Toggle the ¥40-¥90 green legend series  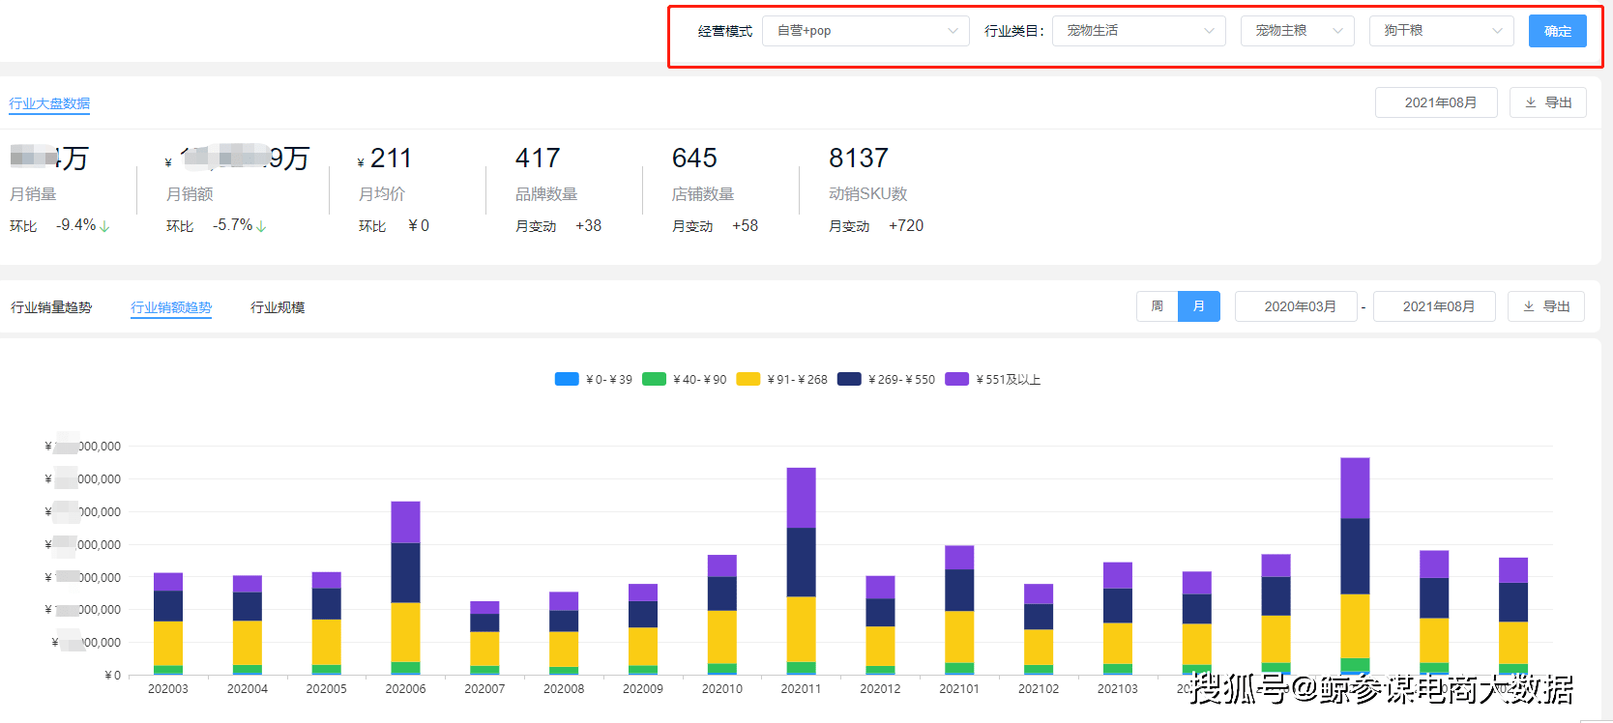(655, 379)
